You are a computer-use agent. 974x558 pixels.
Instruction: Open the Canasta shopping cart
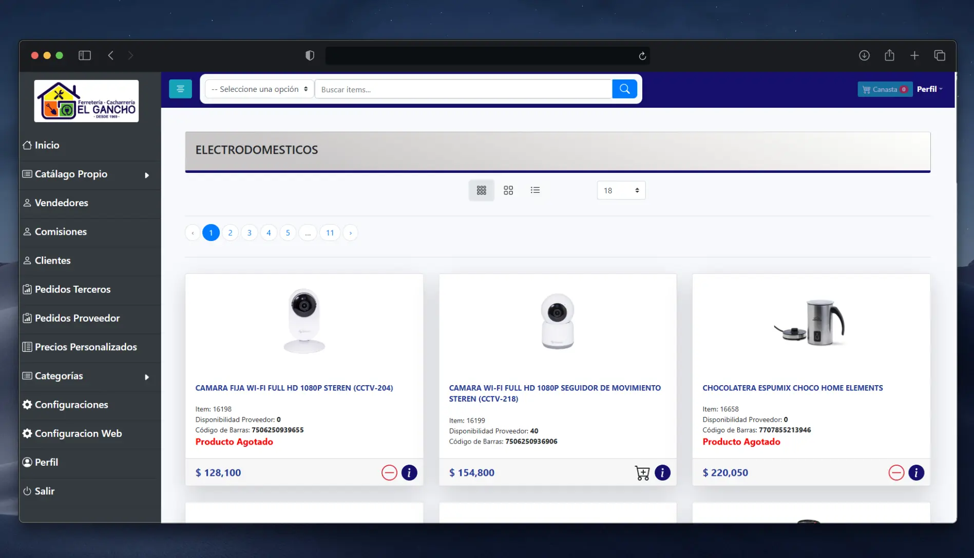885,89
